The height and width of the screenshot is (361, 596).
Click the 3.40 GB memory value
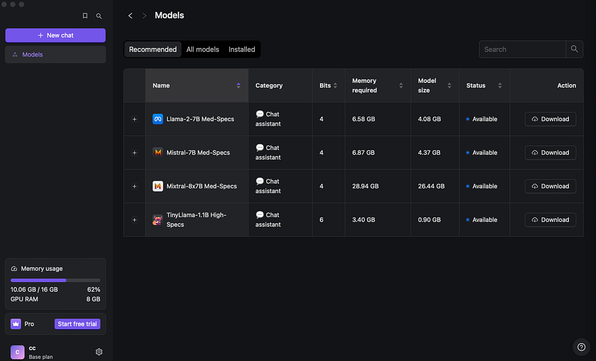(363, 220)
